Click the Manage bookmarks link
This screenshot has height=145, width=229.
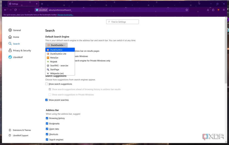pos(65,15)
